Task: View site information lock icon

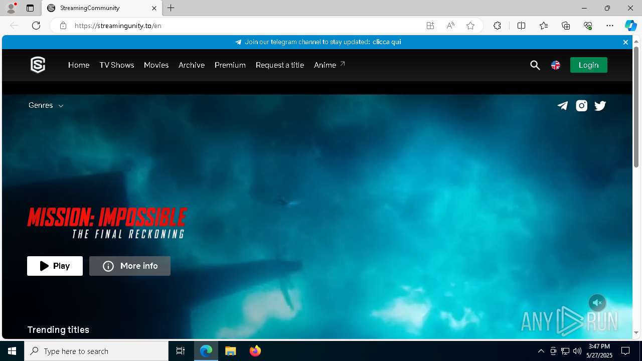Action: click(63, 26)
